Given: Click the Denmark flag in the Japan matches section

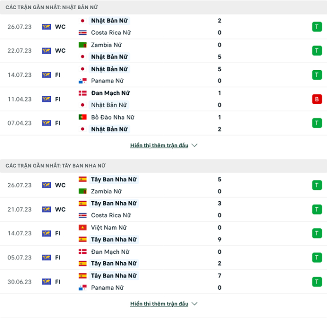Looking at the screenshot, I should (x=82, y=93).
